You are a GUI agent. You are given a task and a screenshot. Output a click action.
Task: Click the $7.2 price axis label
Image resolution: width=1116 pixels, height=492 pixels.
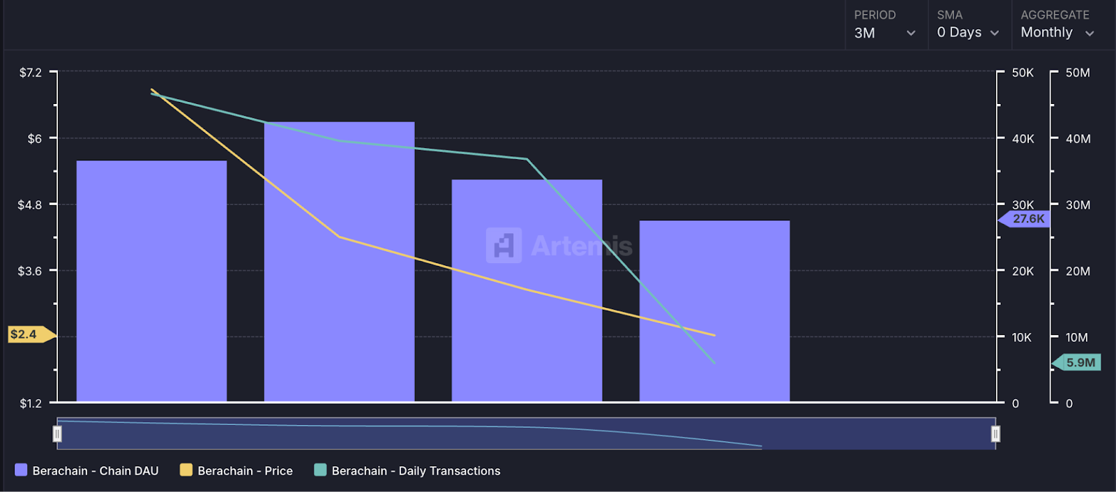click(x=31, y=73)
